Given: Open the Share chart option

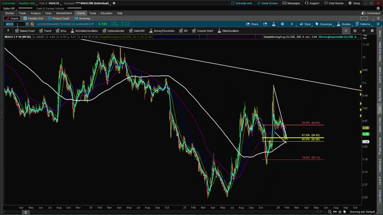Looking at the screenshot, I should click(252, 24).
